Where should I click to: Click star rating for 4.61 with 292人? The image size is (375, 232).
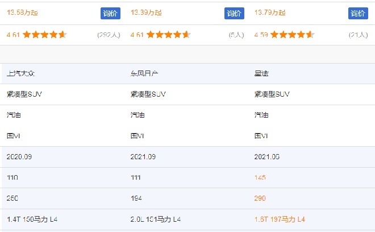pos(45,35)
